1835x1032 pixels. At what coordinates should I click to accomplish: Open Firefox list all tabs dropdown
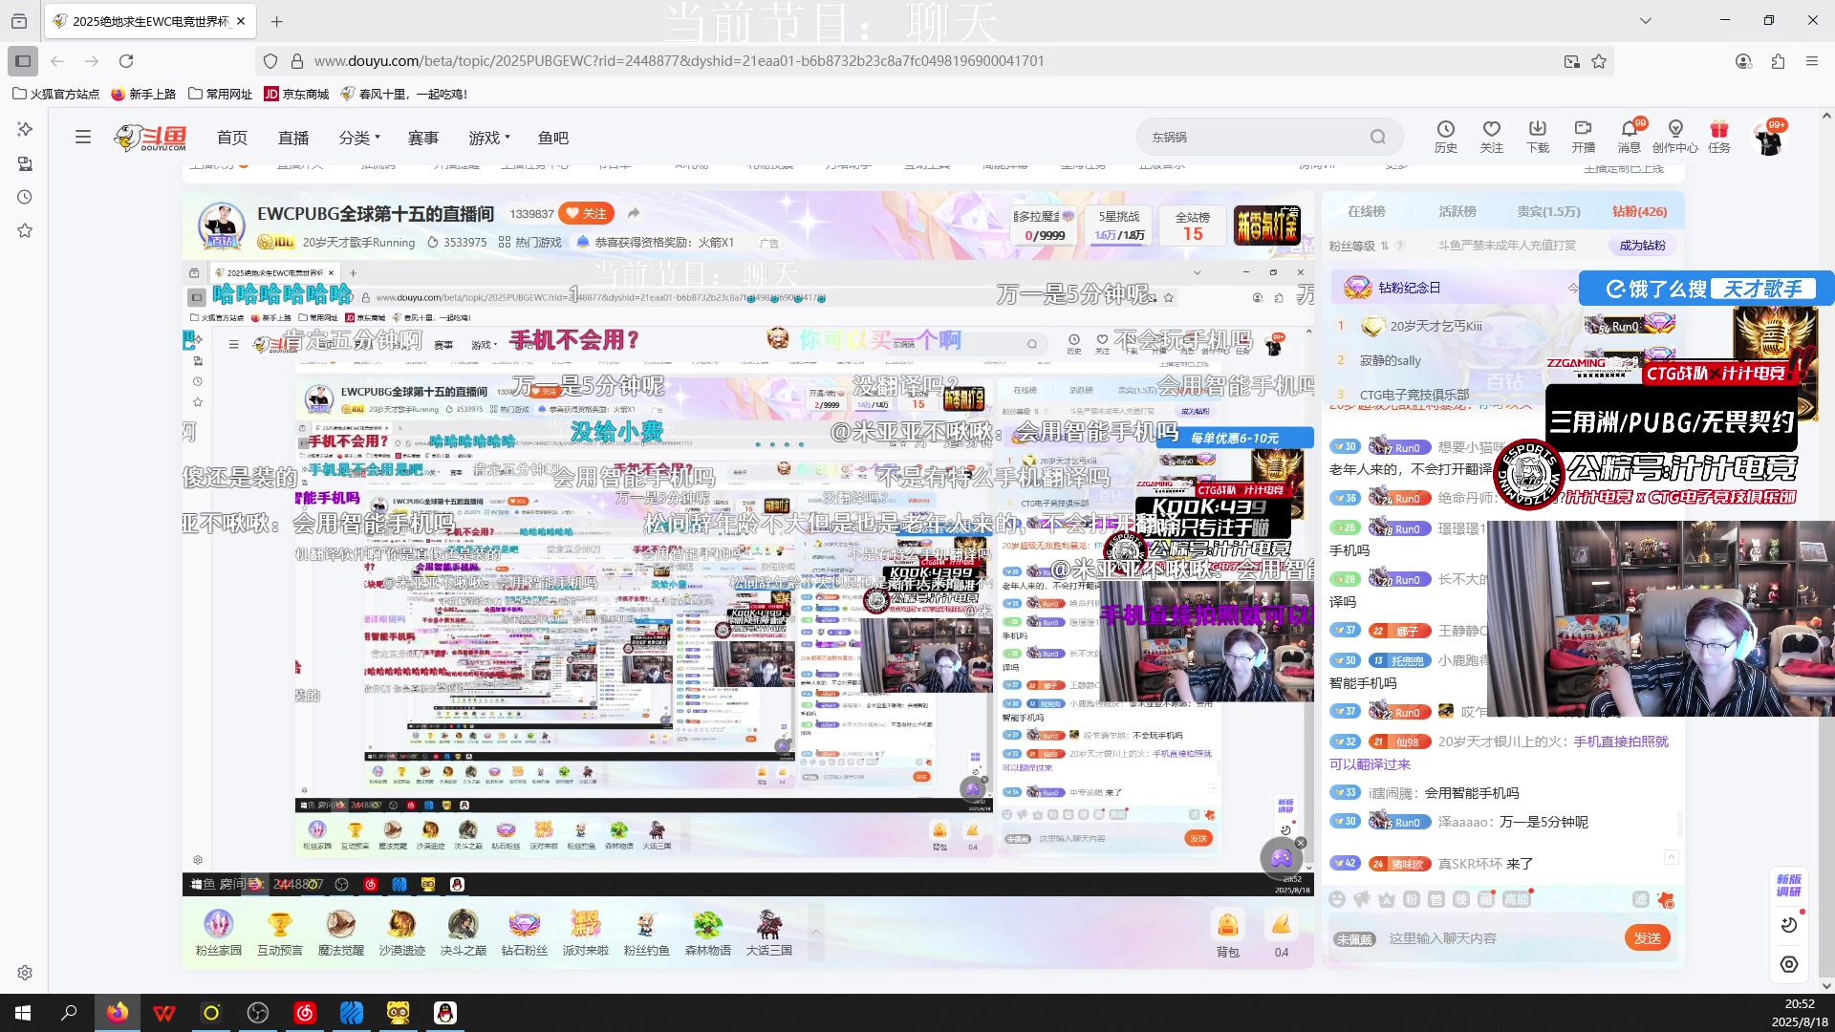(1646, 20)
